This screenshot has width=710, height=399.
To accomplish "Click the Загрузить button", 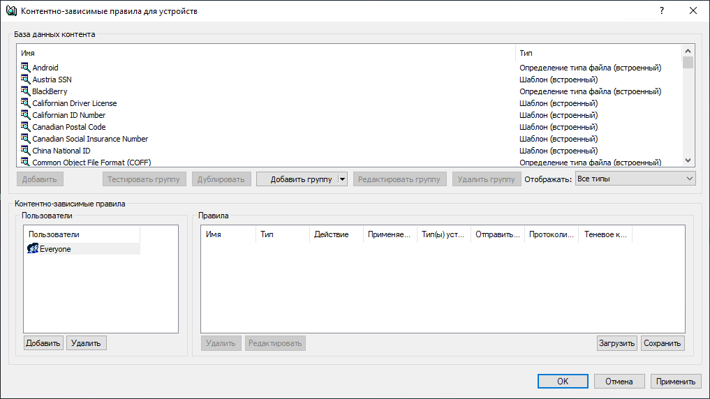I will (616, 343).
